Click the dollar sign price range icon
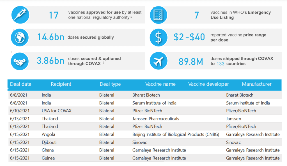Image resolution: width=287 pixels, height=166 pixels. [x=158, y=38]
